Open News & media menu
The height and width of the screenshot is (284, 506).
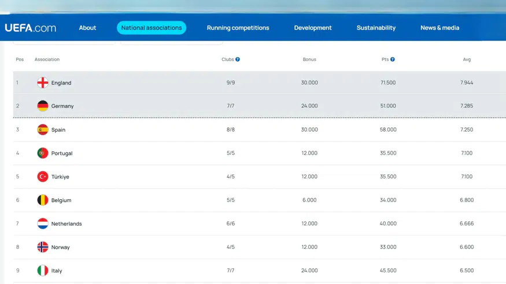pos(439,28)
